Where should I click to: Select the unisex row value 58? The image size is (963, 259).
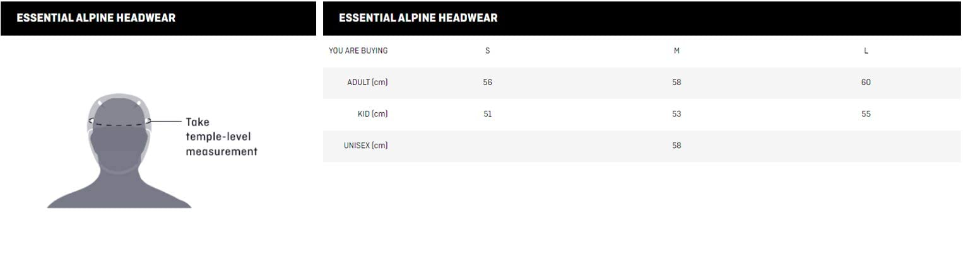(676, 146)
